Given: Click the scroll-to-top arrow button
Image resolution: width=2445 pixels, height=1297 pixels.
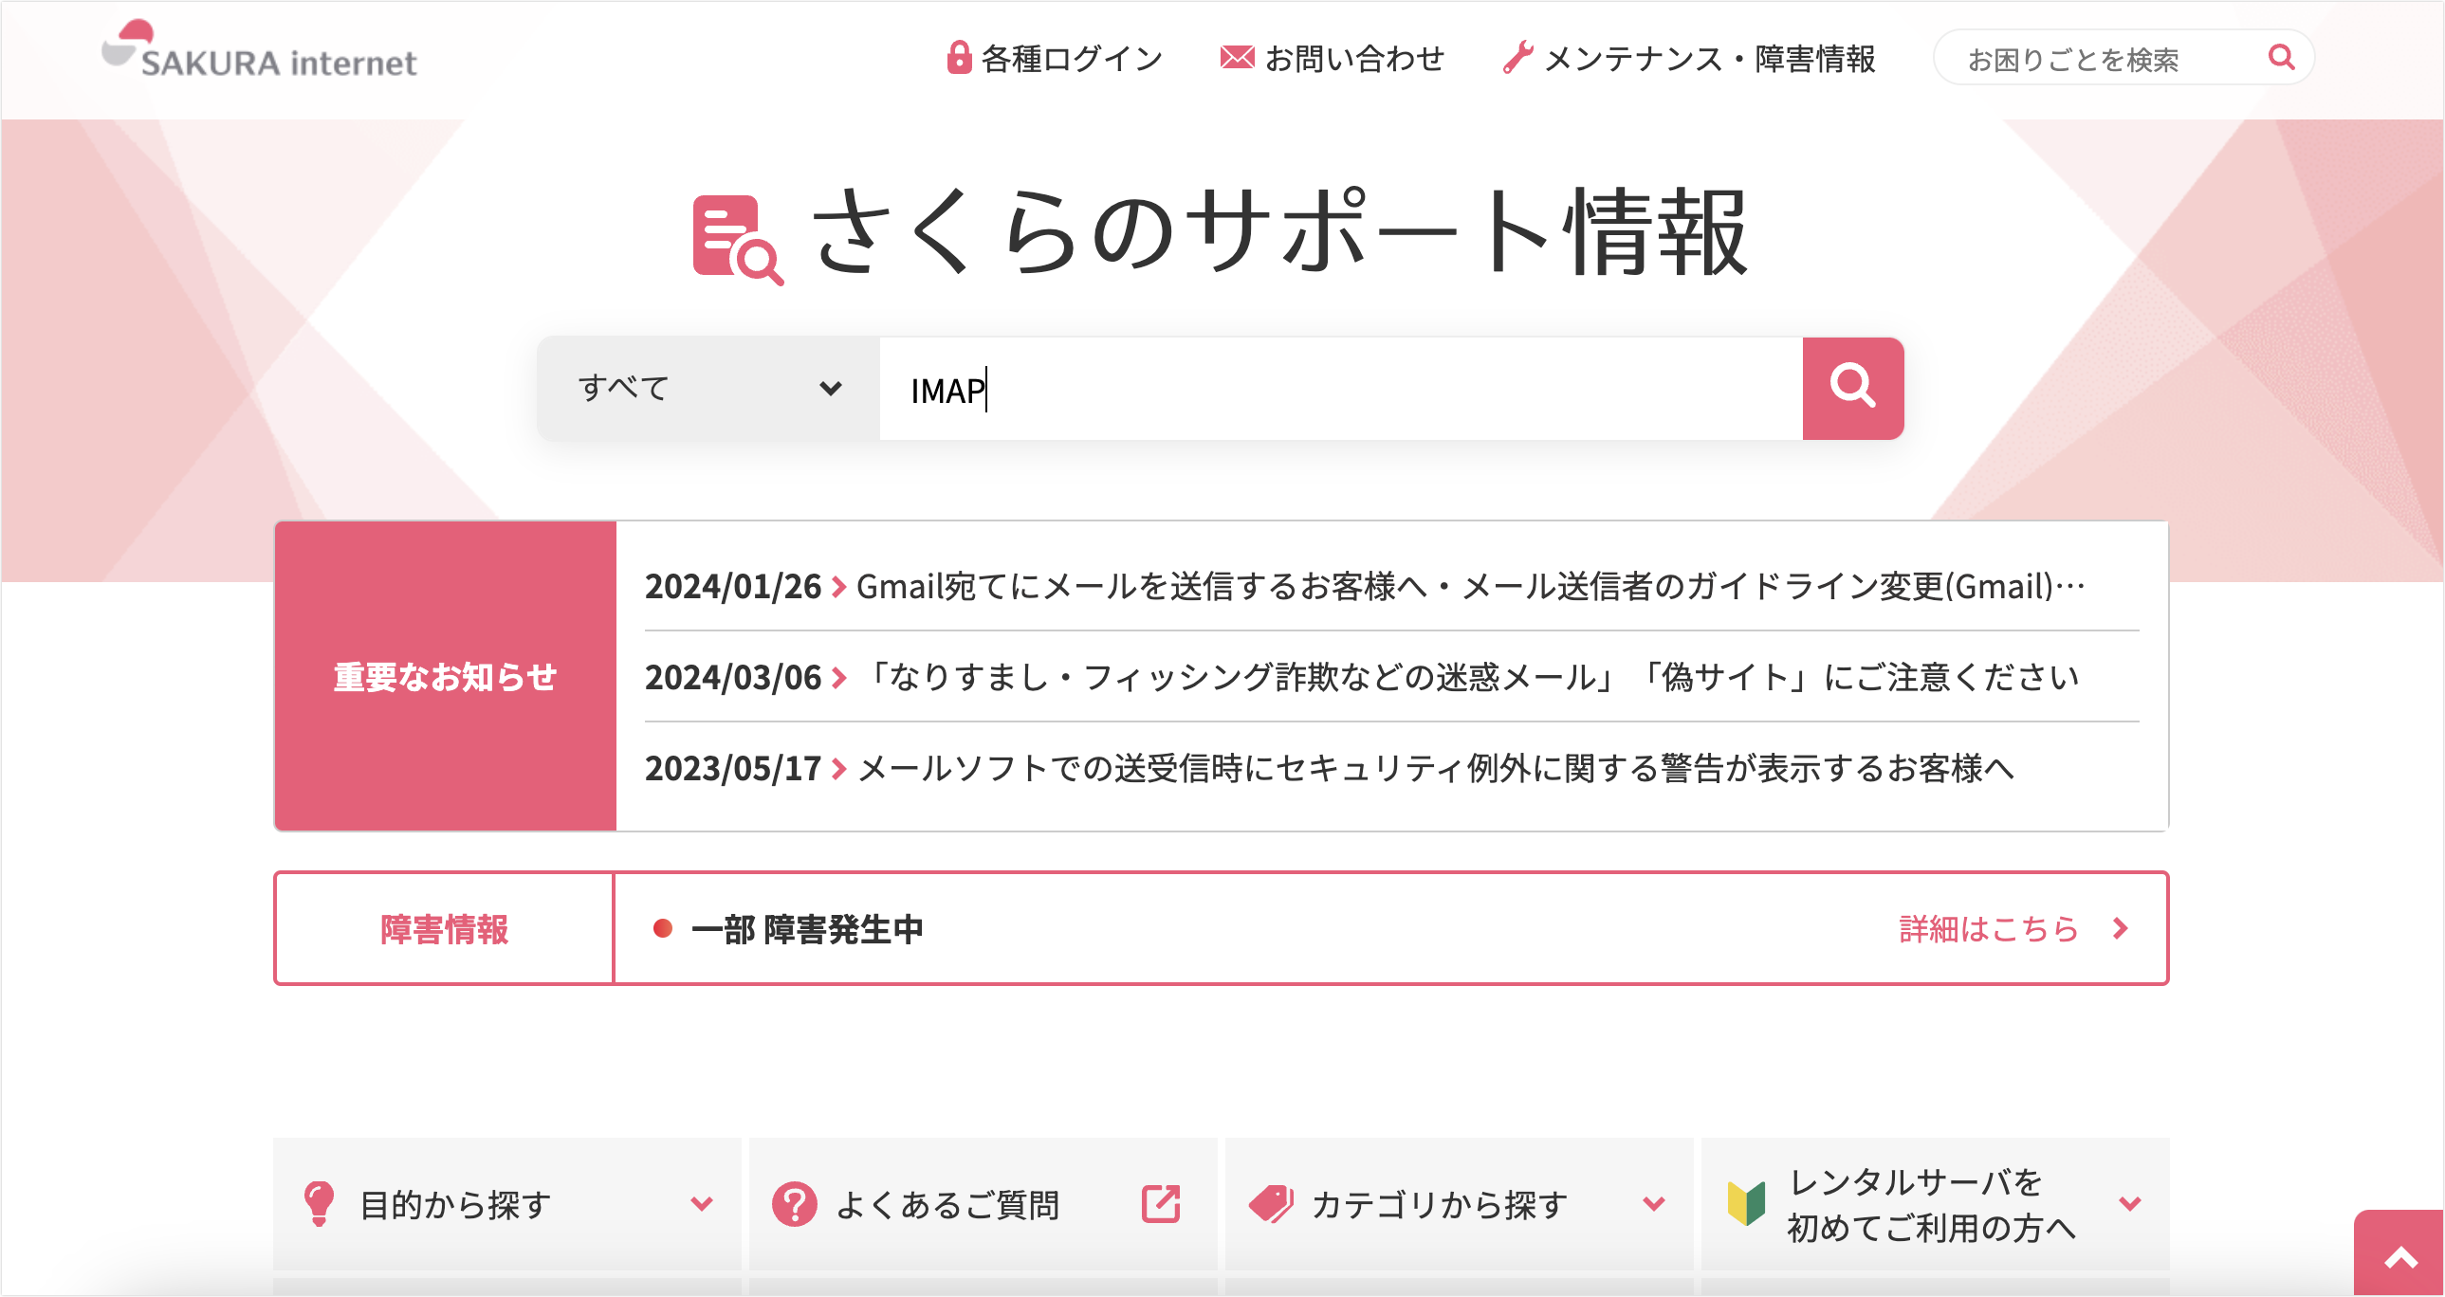Looking at the screenshot, I should point(2399,1257).
